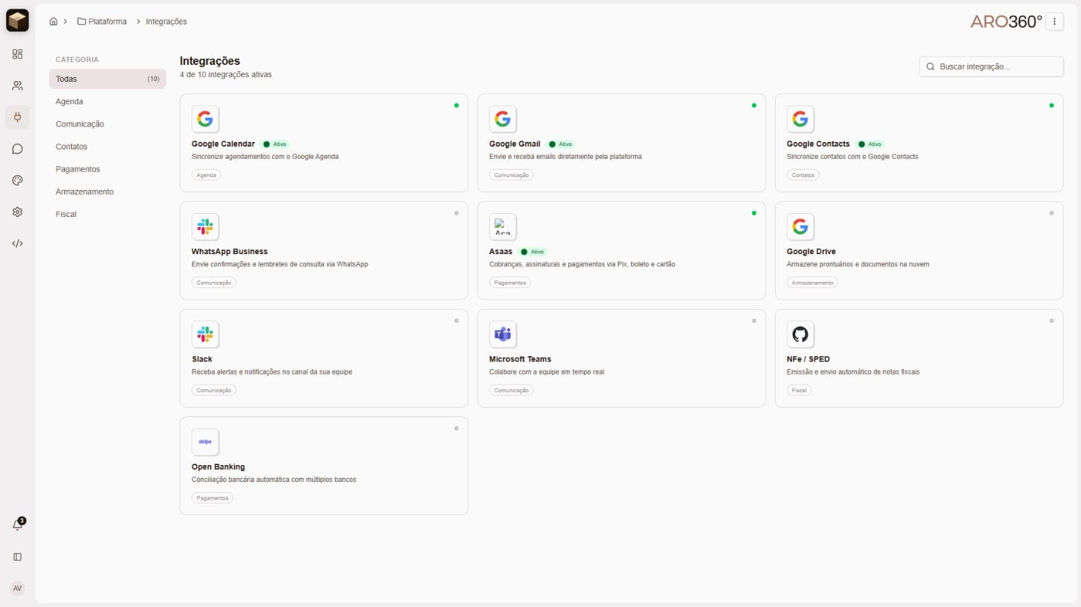Click the Armazenamento tag on Google Drive card

[x=812, y=283]
